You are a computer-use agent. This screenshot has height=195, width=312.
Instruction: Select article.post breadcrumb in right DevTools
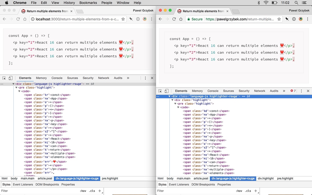click(x=201, y=179)
